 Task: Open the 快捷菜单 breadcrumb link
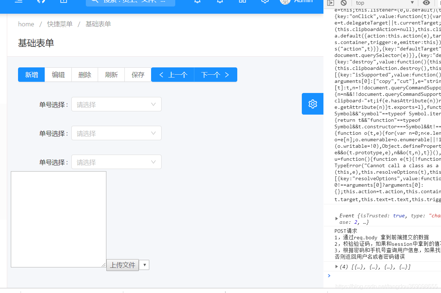click(59, 24)
